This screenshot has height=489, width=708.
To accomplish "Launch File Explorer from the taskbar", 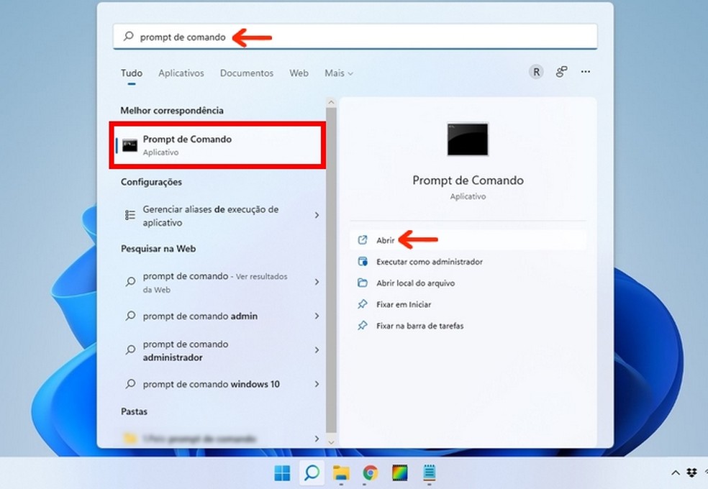I will coord(340,473).
